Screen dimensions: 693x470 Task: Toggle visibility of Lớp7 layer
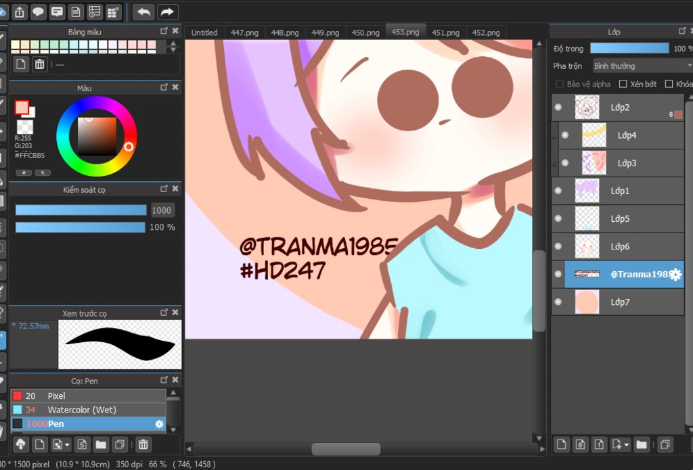(558, 302)
